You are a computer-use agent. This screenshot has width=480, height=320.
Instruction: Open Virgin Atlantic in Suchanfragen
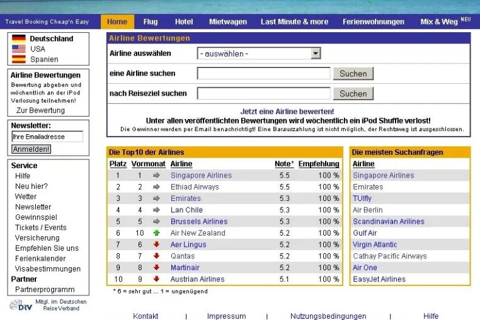click(375, 244)
